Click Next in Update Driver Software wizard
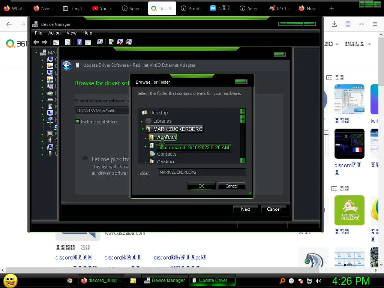This screenshot has width=384, height=288. (246, 209)
